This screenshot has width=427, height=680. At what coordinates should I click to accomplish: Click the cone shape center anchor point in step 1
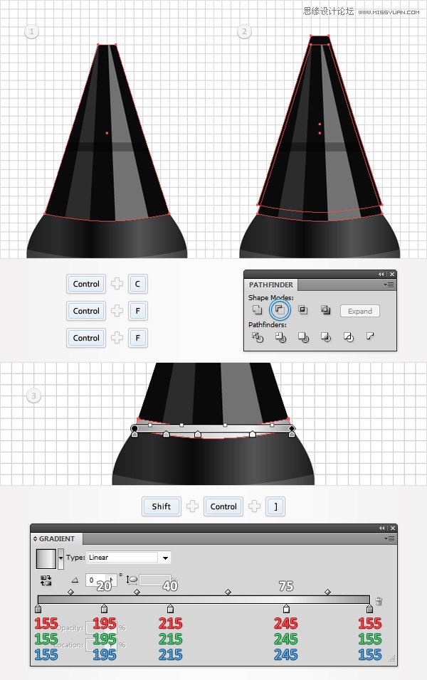pos(107,133)
